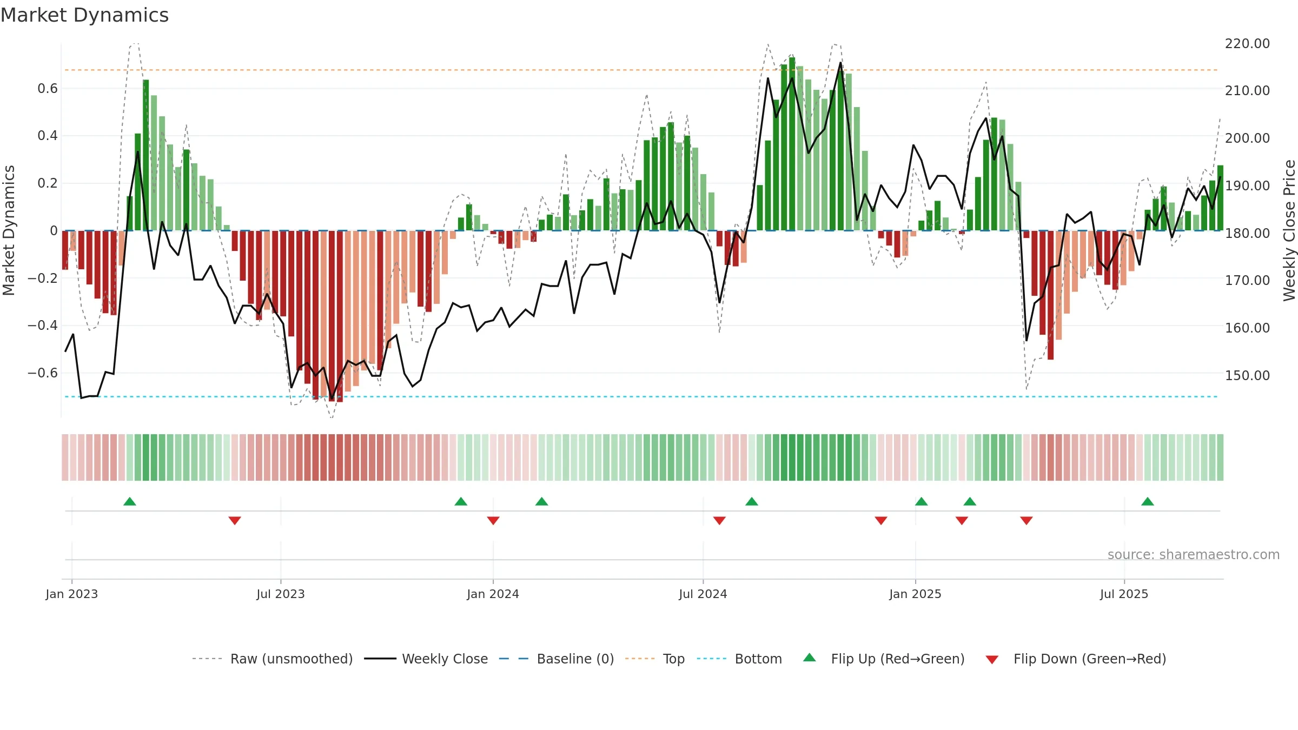Click the cyan dashed Bottom line sample in legend
Viewport: 1298px width, 730px height.
click(712, 659)
